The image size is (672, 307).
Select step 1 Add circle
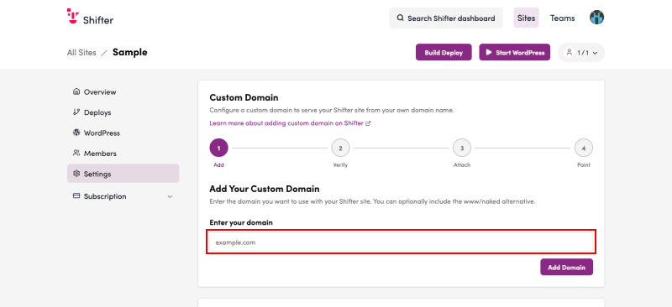click(218, 148)
